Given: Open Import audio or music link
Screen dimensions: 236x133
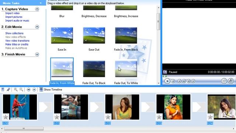Looking at the screenshot, I should (17, 21).
